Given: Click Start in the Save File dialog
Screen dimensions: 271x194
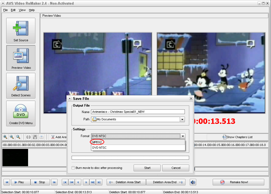Looking at the screenshot, I should tap(147, 168).
